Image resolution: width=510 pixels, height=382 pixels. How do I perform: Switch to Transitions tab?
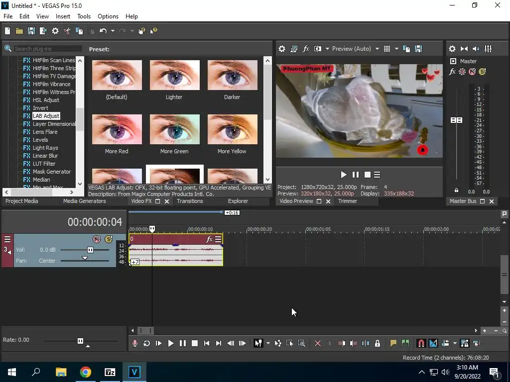(190, 201)
